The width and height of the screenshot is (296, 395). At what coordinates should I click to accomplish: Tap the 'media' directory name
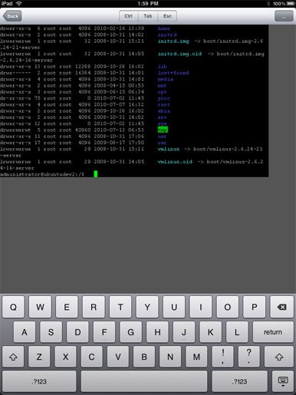(166, 79)
